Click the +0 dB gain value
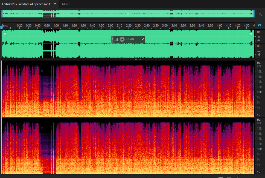The width and height of the screenshot is (265, 178). (130, 39)
